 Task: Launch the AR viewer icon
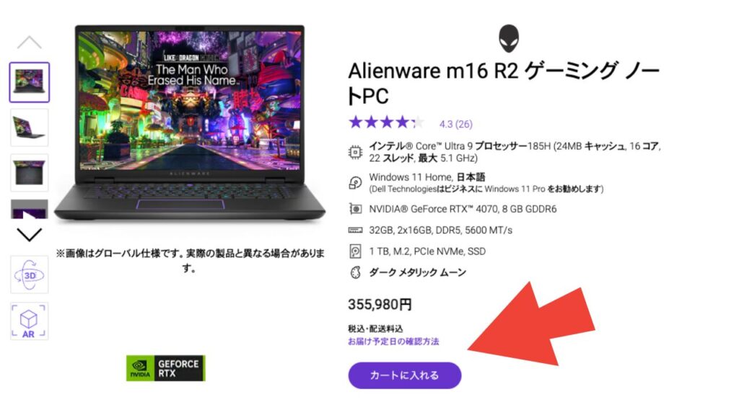29,321
